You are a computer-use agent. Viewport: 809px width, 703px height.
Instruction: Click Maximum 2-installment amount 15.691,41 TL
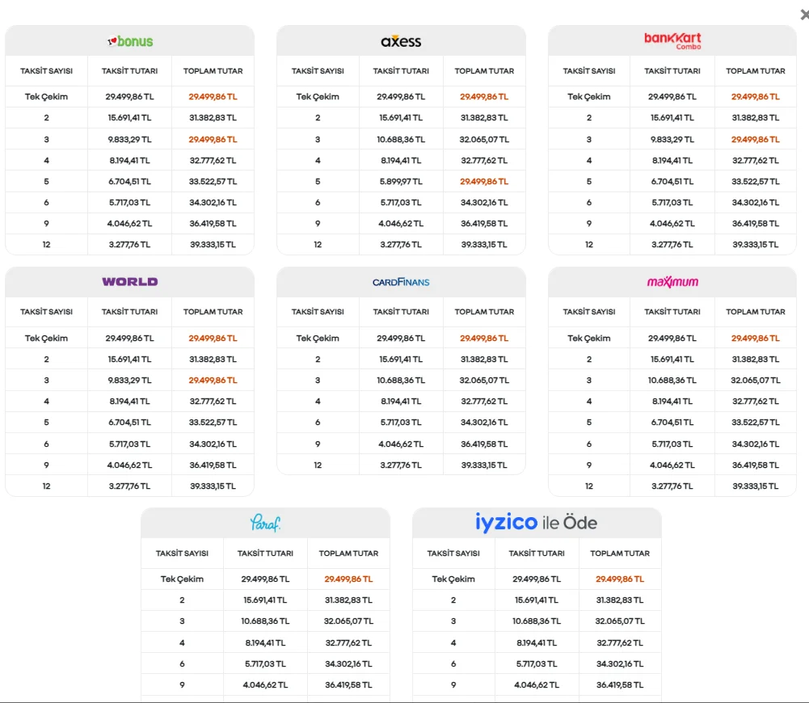click(x=672, y=359)
